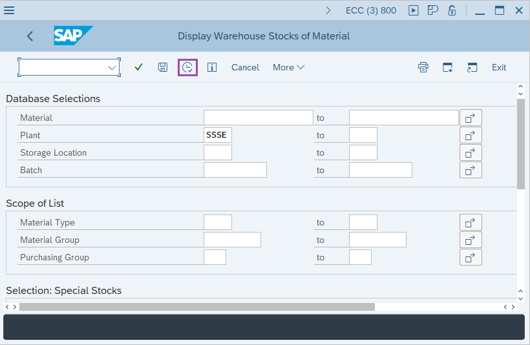Open multiple selection for Plant
This screenshot has height=345, width=530.
[x=471, y=135]
